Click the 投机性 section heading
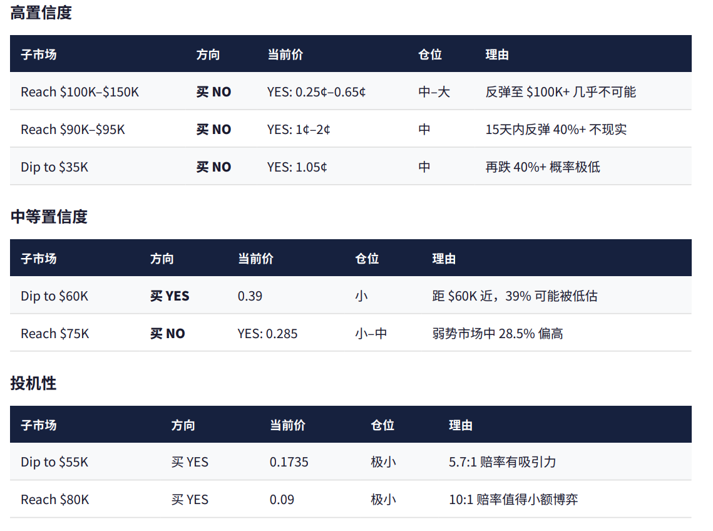713x531 pixels. pos(33,384)
